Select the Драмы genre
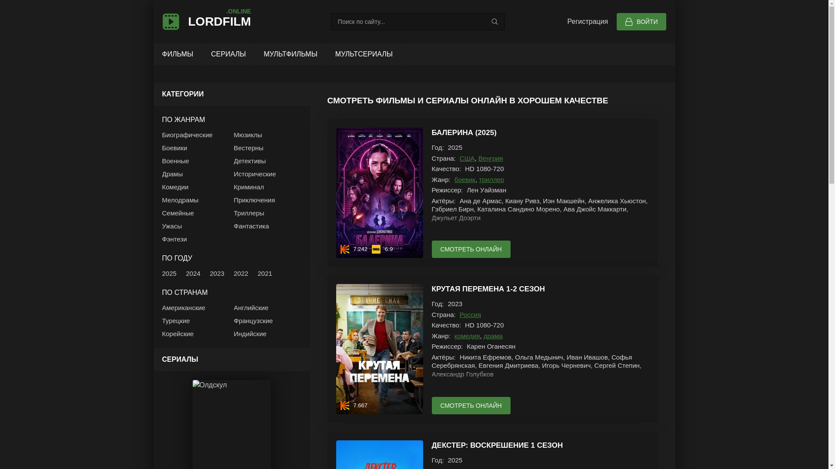Viewport: 835px width, 469px height. point(172,174)
